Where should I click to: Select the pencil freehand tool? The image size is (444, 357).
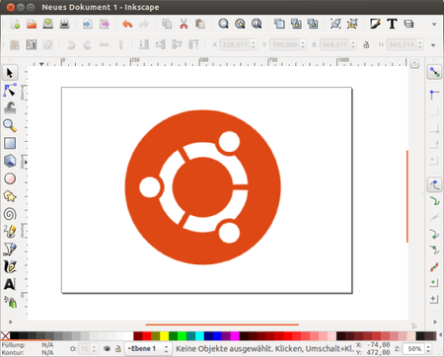point(10,232)
